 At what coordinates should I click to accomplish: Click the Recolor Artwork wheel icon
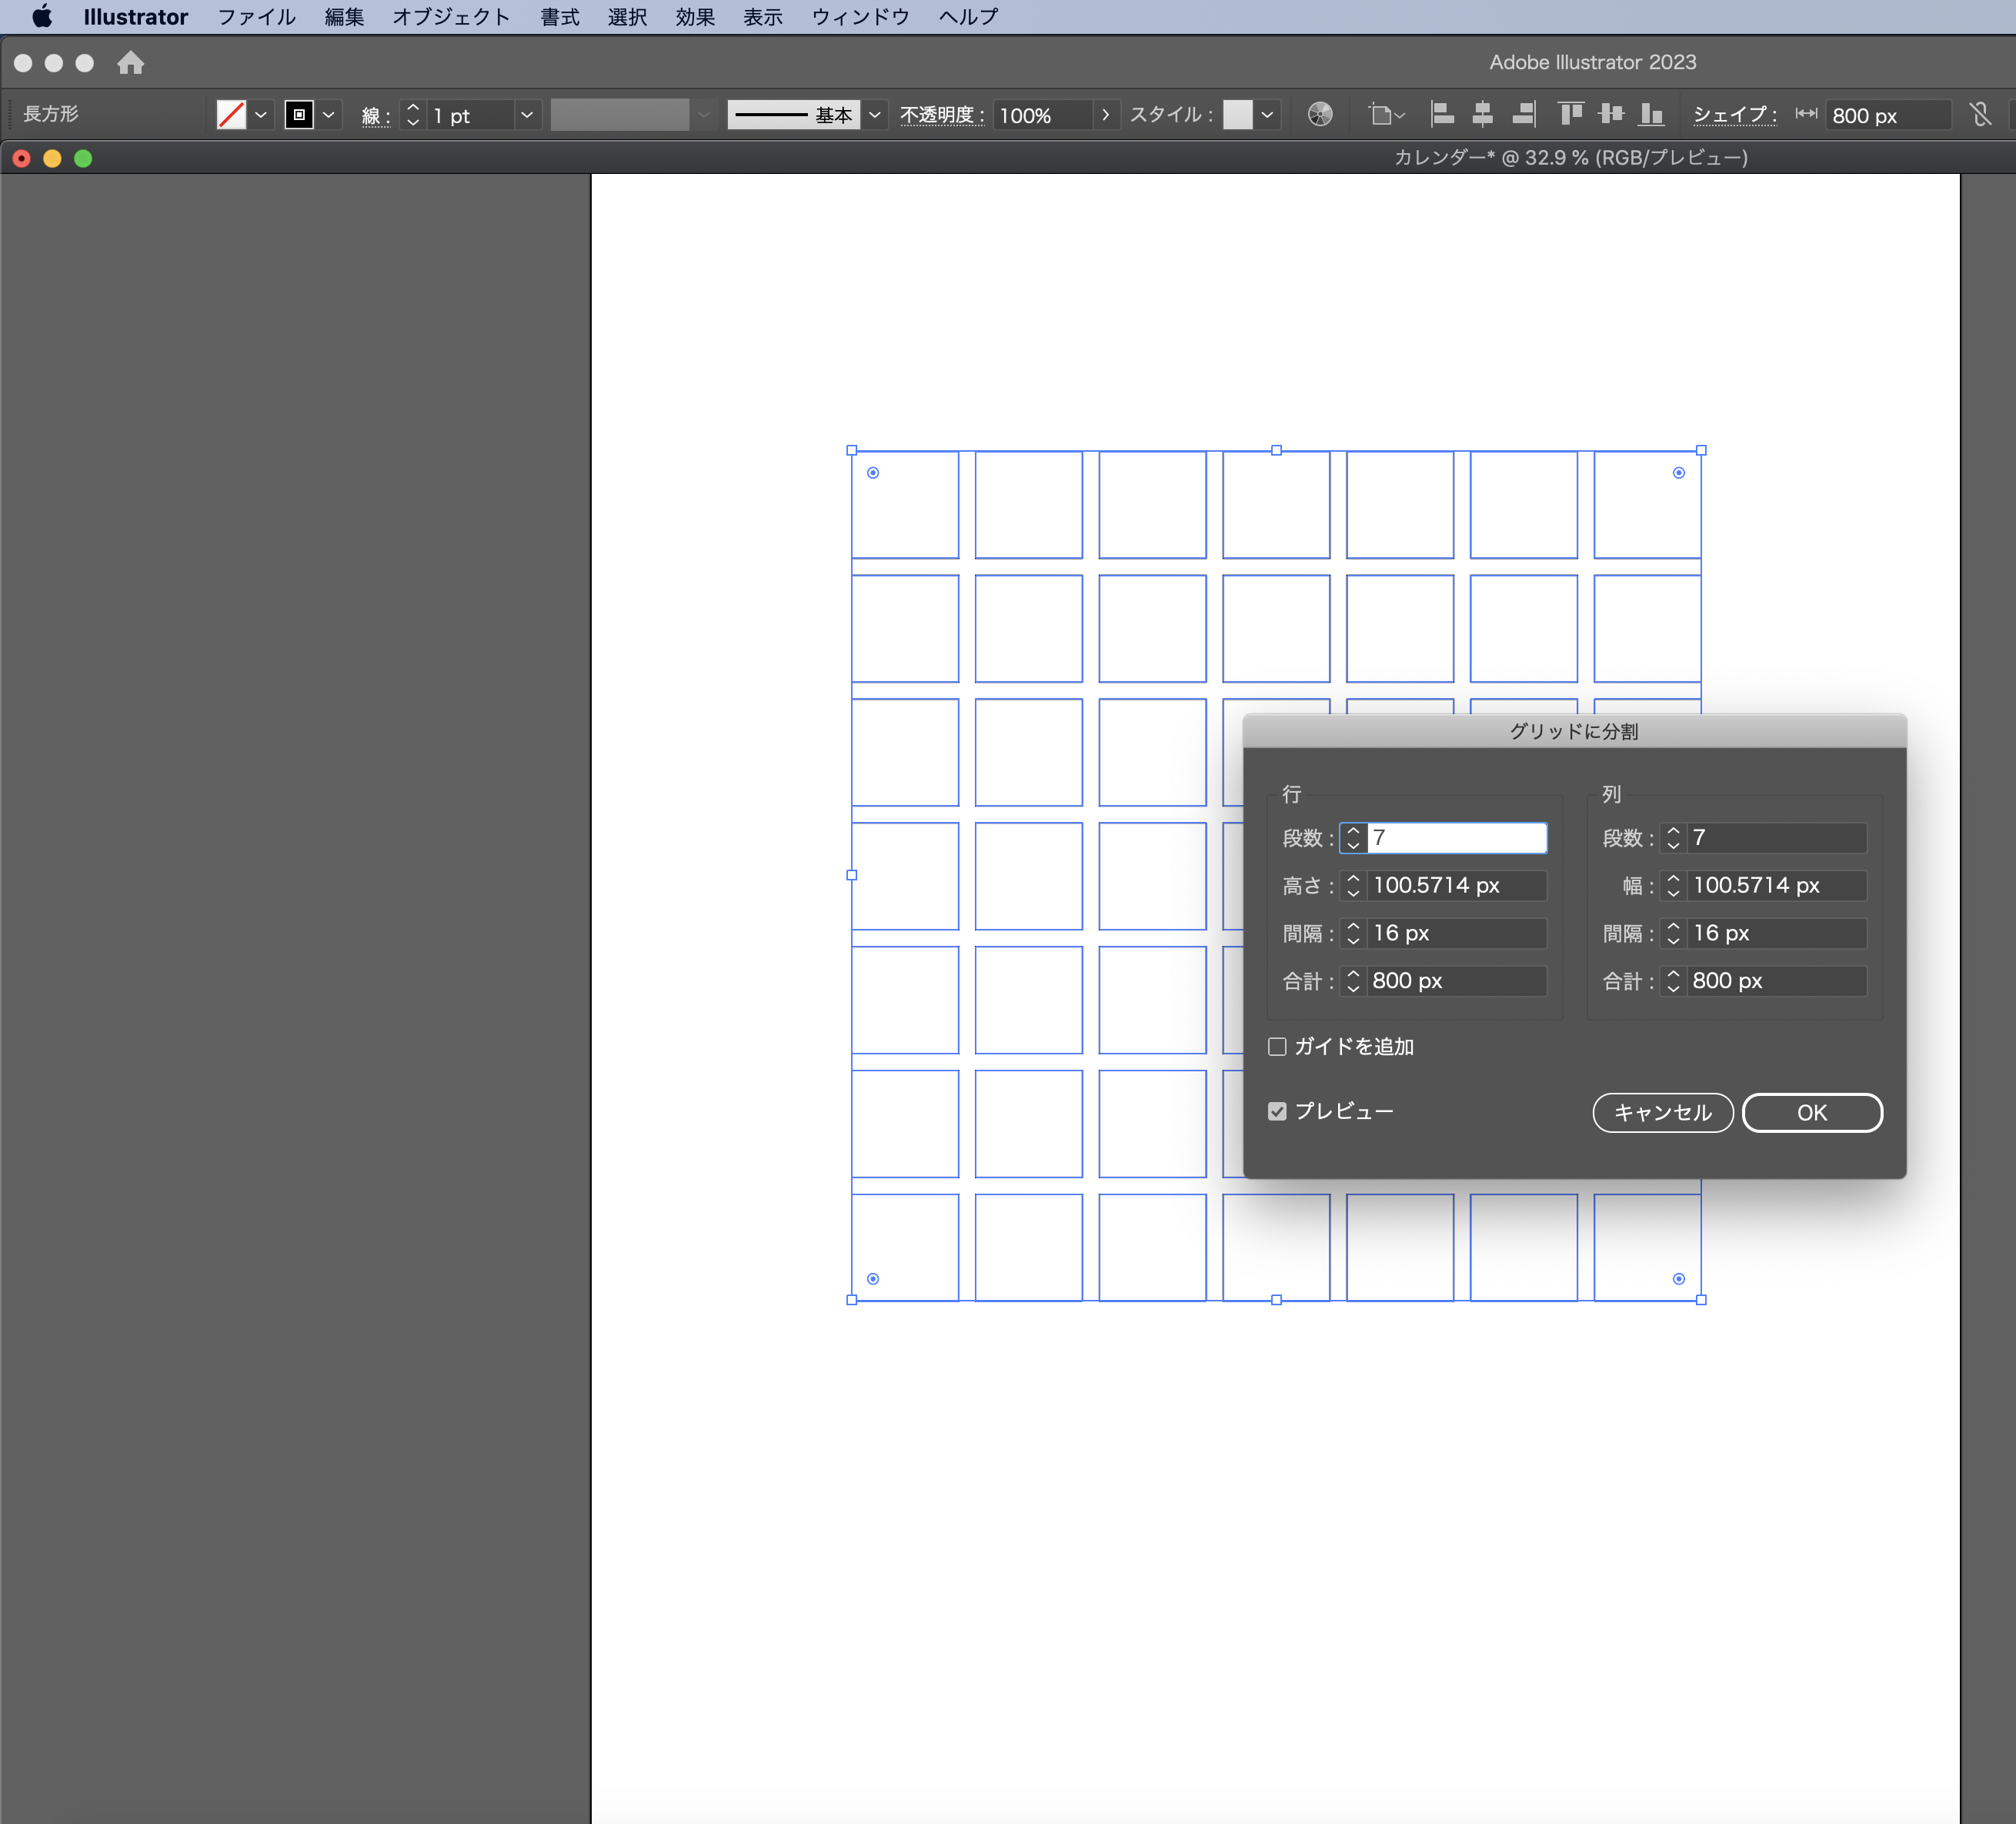pyautogui.click(x=1320, y=115)
